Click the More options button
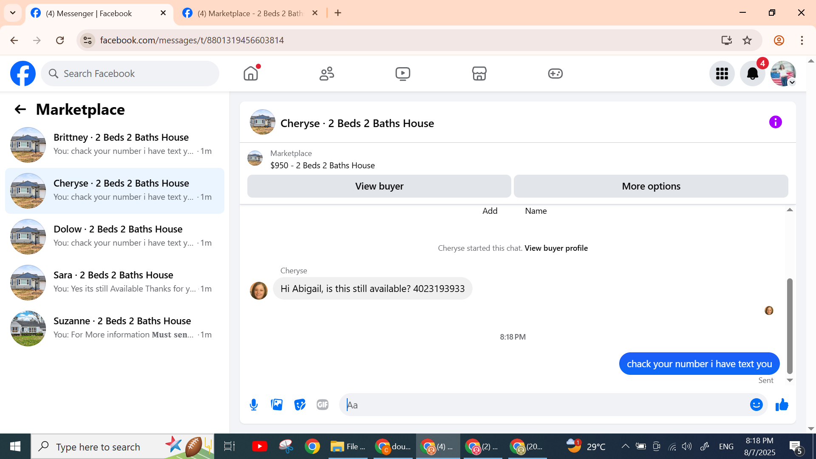 pos(651,186)
